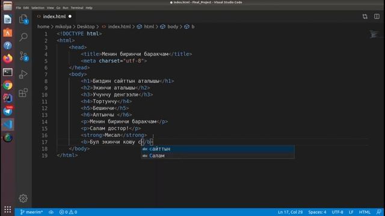Open the Source Control view

click(23, 56)
